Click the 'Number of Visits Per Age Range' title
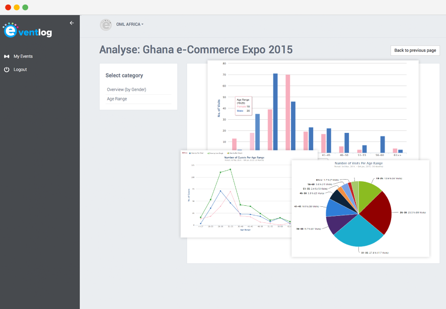The width and height of the screenshot is (446, 309). tap(358, 163)
